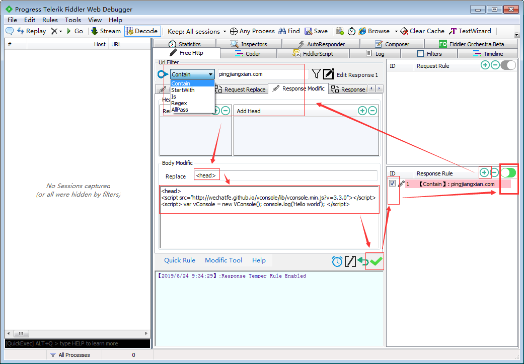
Task: Click the stopwatch timer toolbar icon
Action: 351,31
